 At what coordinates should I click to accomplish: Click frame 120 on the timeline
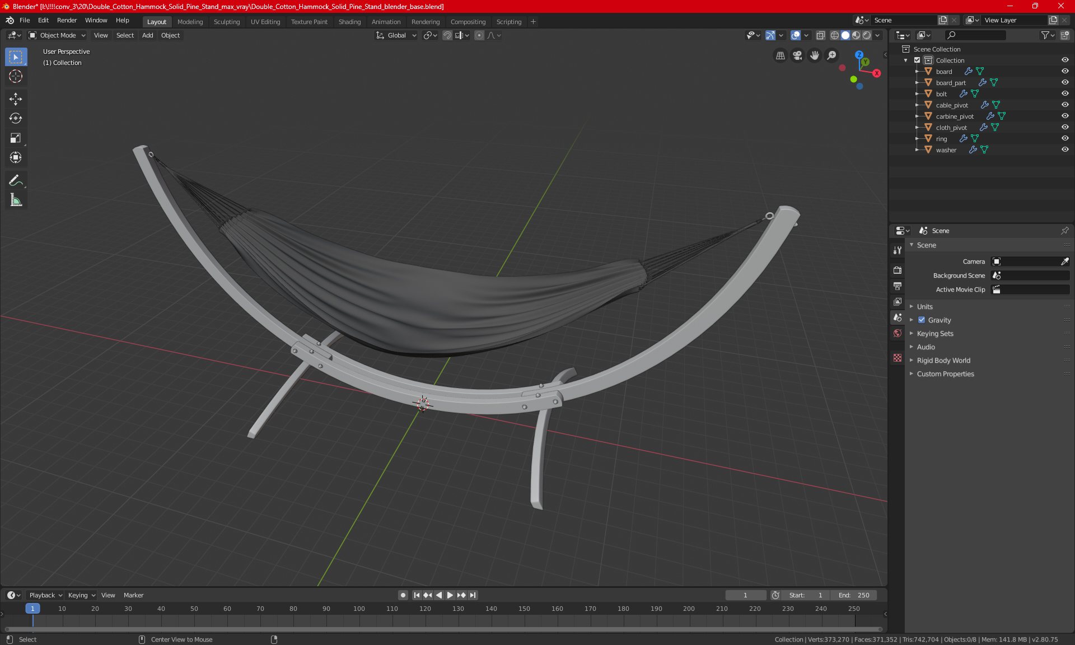pyautogui.click(x=426, y=615)
